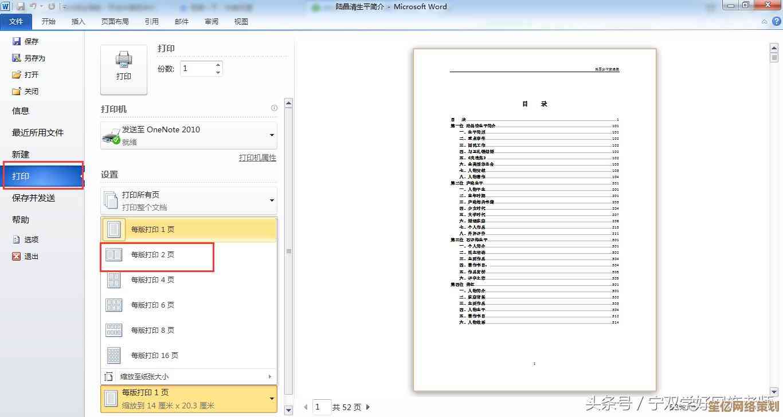Switch to the 页面布局 ribbon tab
The height and width of the screenshot is (417, 783).
pos(115,21)
